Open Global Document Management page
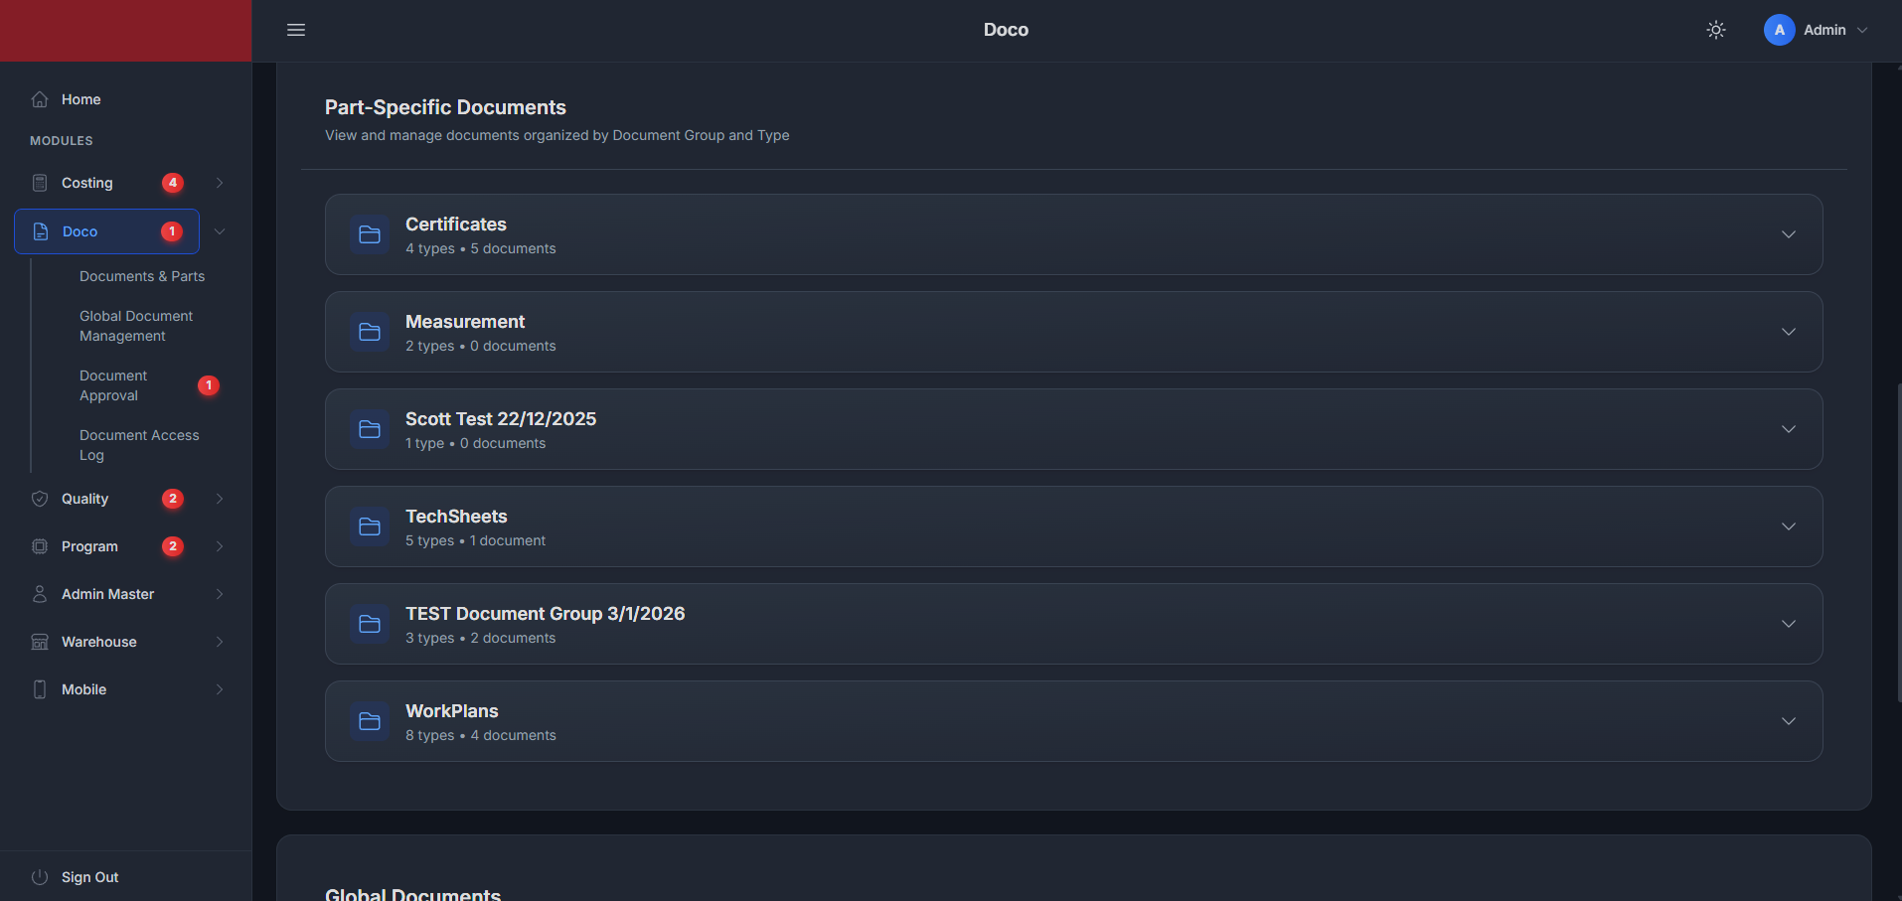This screenshot has height=901, width=1902. coord(136,326)
